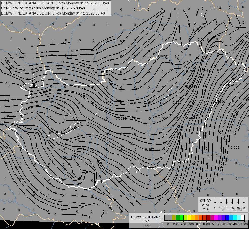
Task: Click the 5 m/s wind arrow in the SYNOP legend
Action: coord(215,201)
